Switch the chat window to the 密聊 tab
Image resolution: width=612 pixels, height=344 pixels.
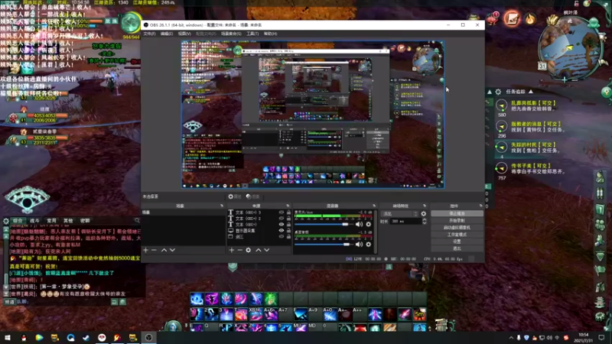85,221
